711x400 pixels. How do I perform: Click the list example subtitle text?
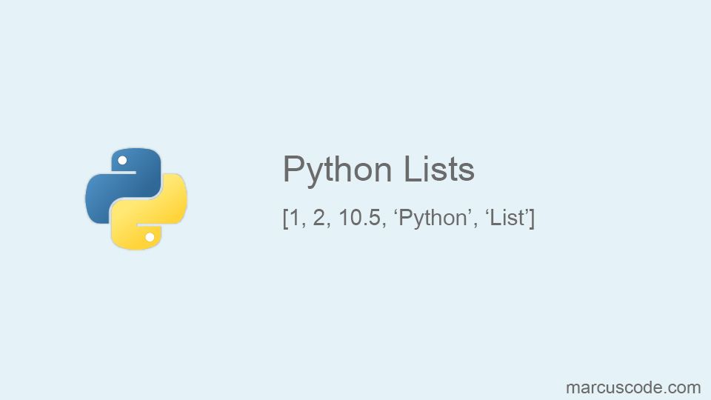(x=408, y=219)
